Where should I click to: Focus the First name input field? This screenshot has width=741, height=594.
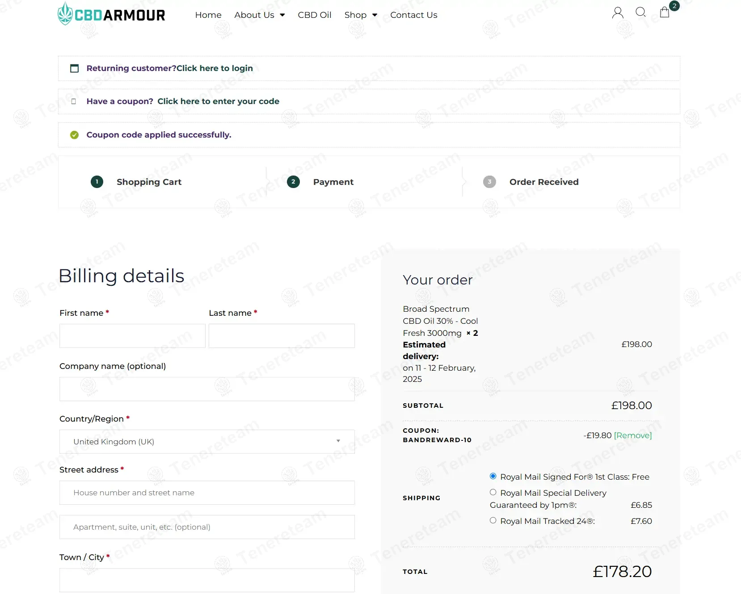[x=132, y=336]
